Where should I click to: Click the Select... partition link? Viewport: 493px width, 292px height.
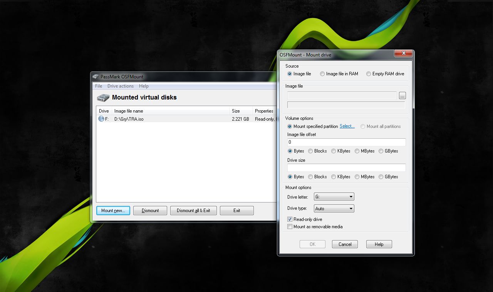(347, 126)
